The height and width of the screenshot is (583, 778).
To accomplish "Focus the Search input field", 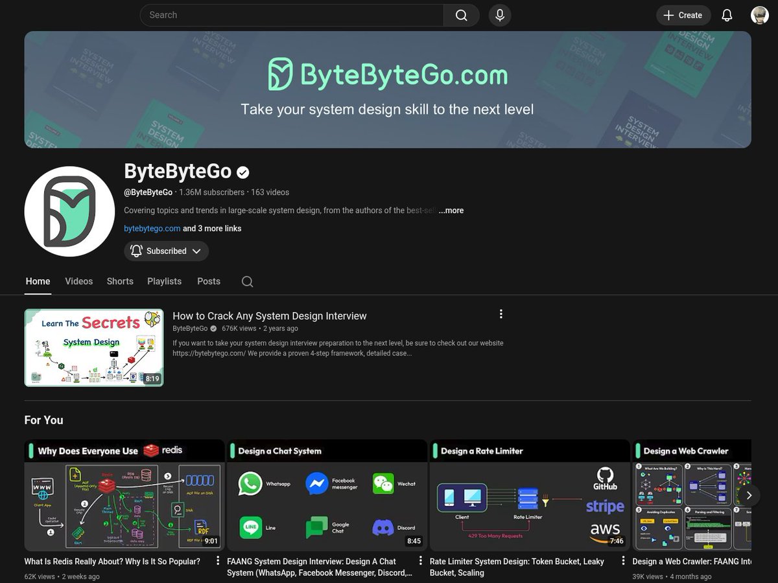I will pos(292,15).
